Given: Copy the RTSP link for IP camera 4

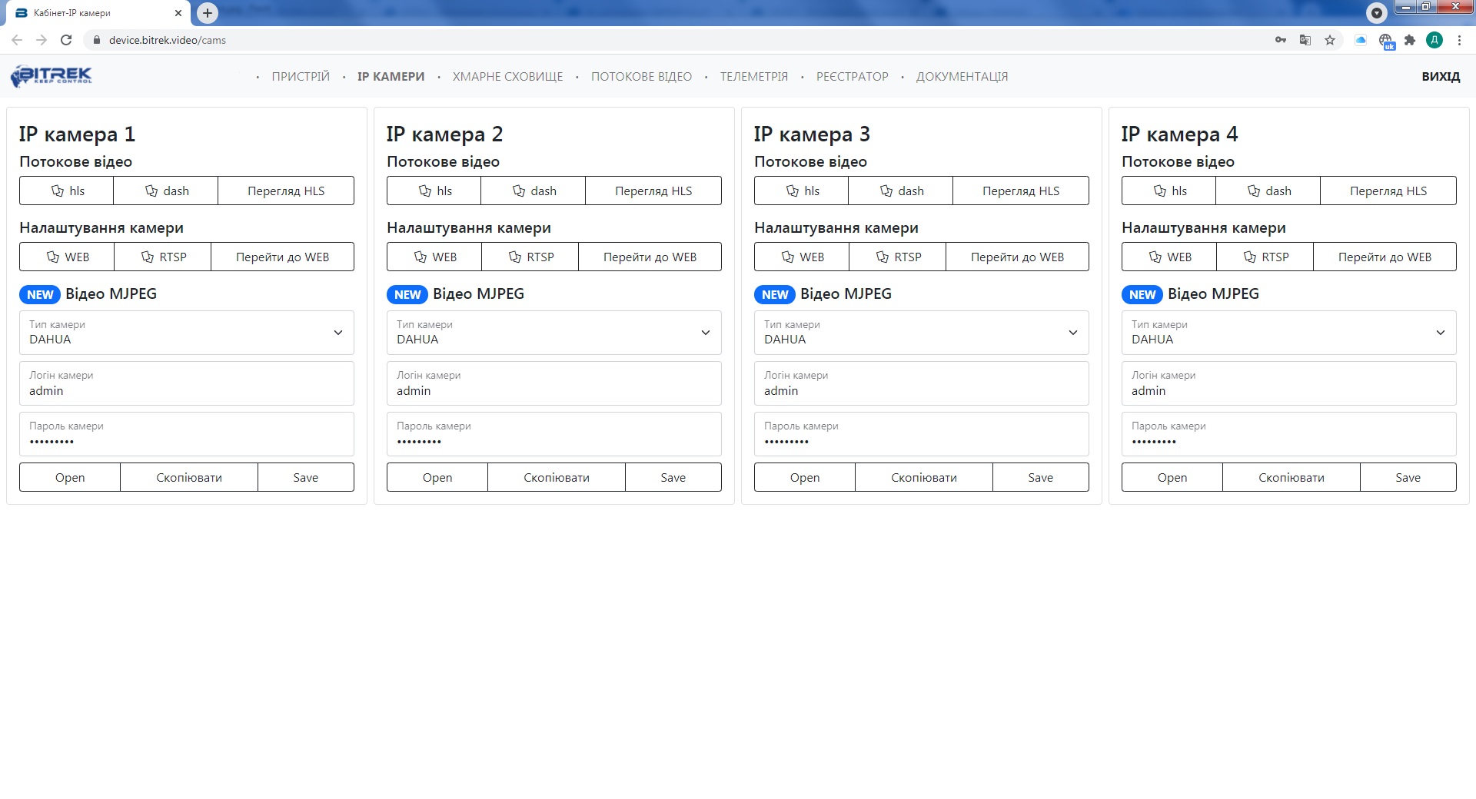Looking at the screenshot, I should (1265, 257).
